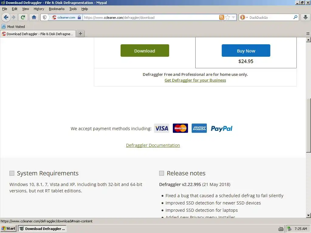Click the AMEX payment logo
This screenshot has width=311, height=233.
tap(199, 128)
